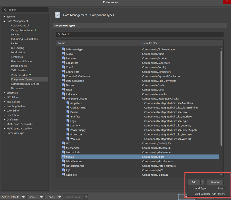Click the Add button

pyautogui.click(x=194, y=182)
